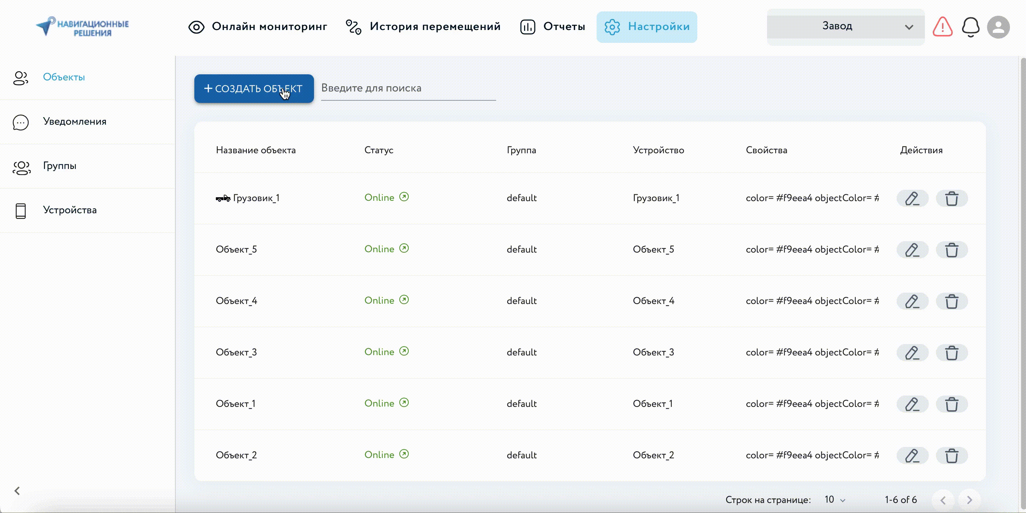Click the red warning alert icon
The image size is (1026, 513).
942,27
